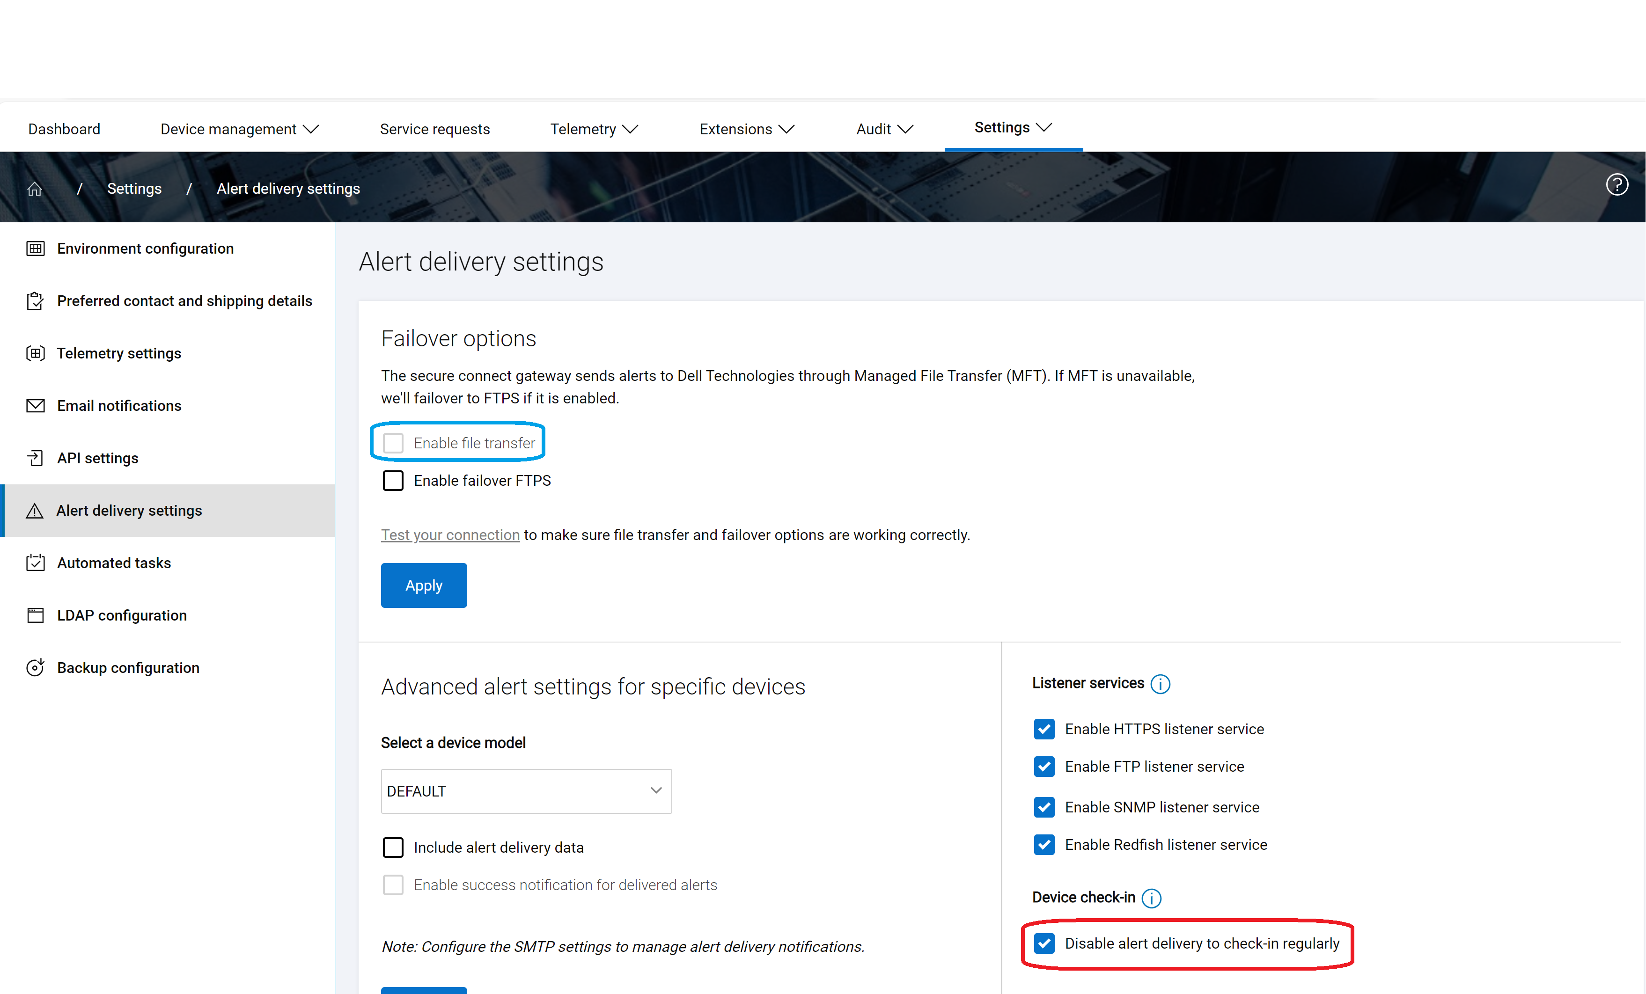The height and width of the screenshot is (994, 1646).
Task: Expand the Settings menu
Action: point(1014,128)
